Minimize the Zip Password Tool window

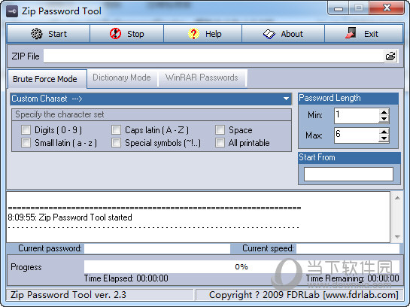coord(339,8)
